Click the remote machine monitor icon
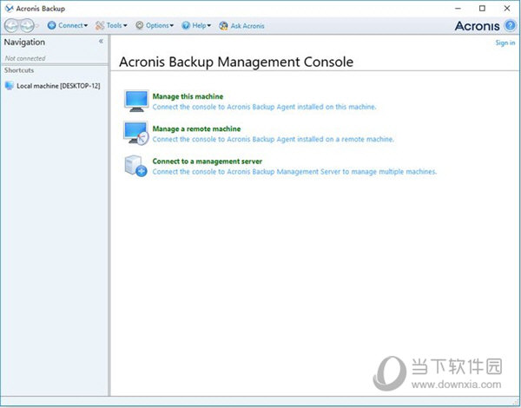 136,133
